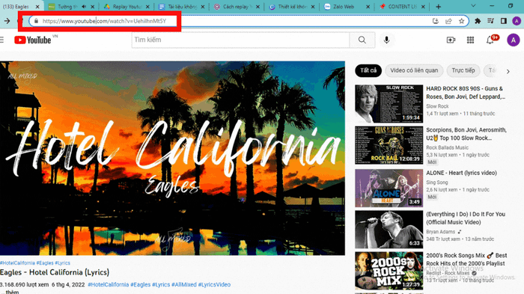Start voice search with microphone icon
Image resolution: width=524 pixels, height=294 pixels.
387,40
